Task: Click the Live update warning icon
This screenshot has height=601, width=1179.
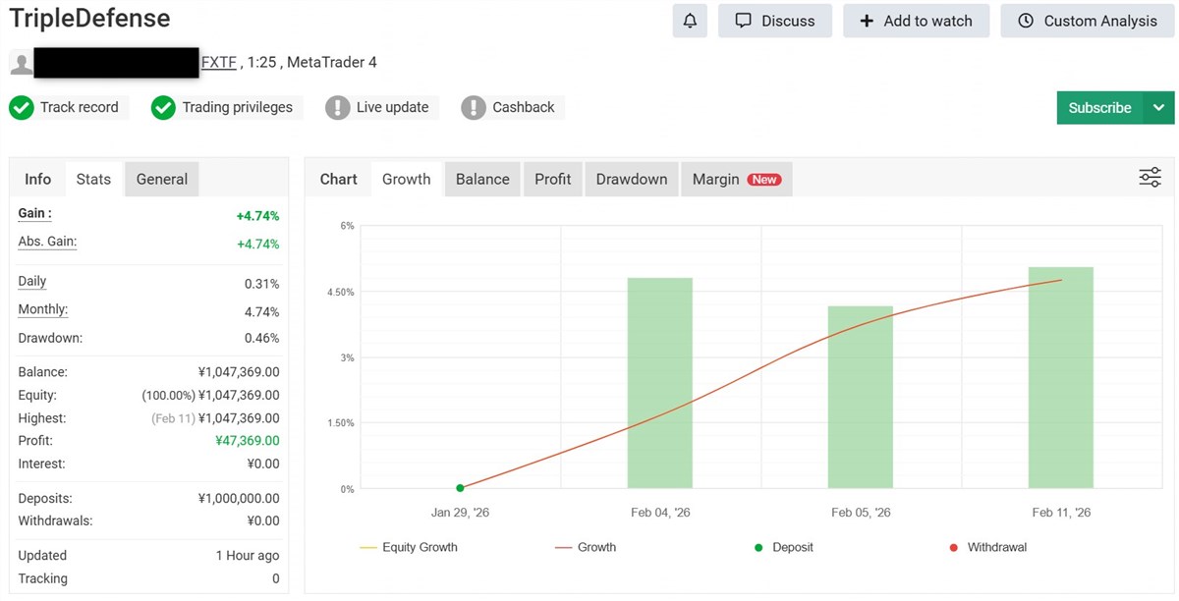Action: click(x=338, y=108)
